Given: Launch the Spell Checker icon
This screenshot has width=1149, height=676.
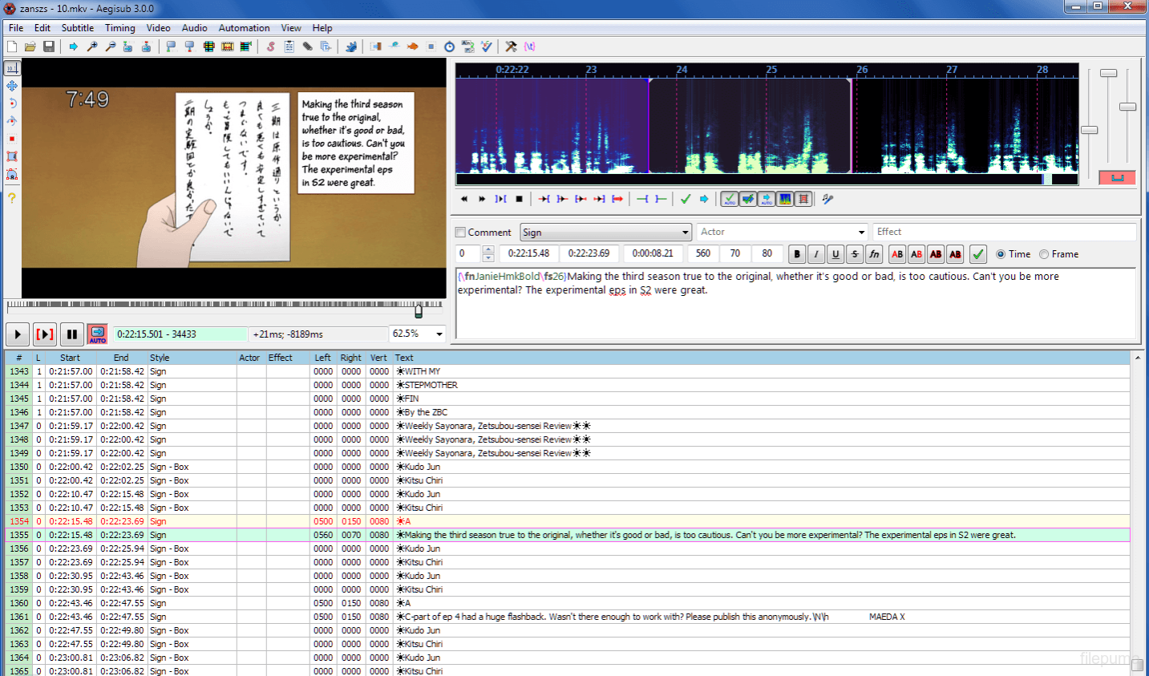Looking at the screenshot, I should point(487,47).
